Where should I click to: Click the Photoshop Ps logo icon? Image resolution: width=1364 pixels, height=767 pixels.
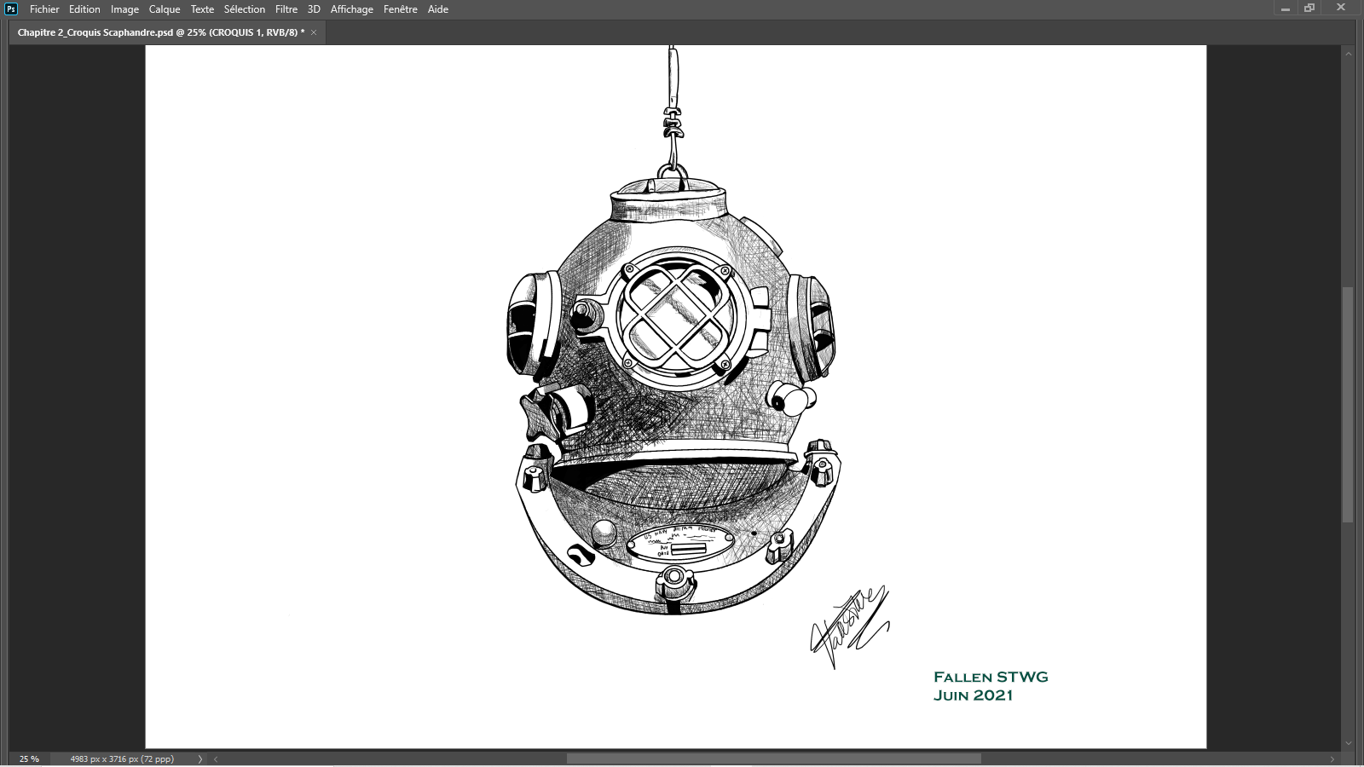pos(11,9)
